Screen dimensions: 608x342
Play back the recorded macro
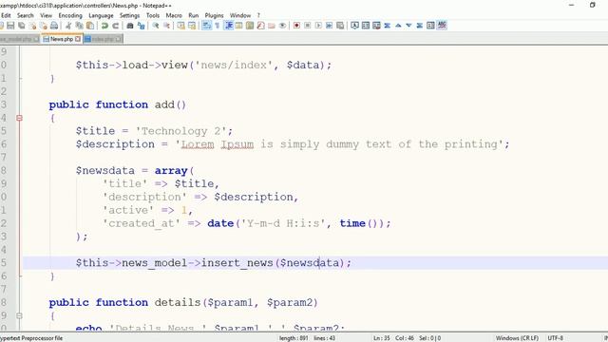318,26
